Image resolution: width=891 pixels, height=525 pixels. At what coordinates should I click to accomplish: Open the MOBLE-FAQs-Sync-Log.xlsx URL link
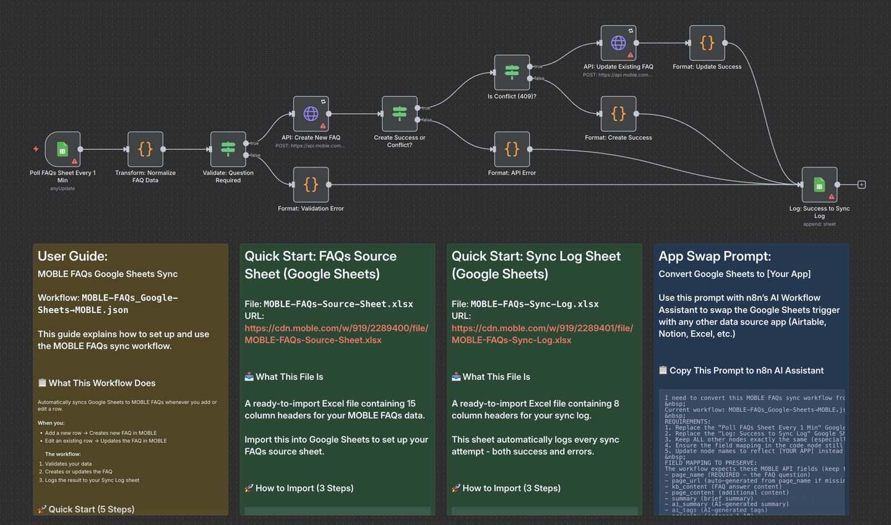coord(542,334)
